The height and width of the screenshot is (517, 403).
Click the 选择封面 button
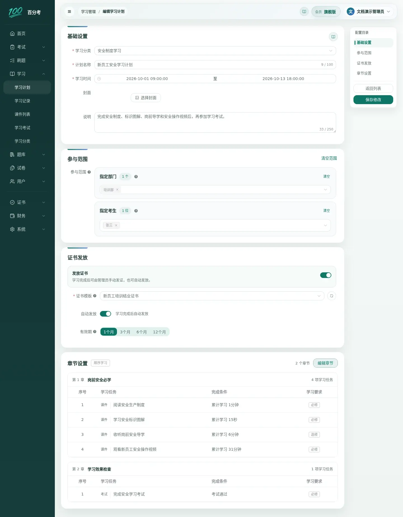146,98
